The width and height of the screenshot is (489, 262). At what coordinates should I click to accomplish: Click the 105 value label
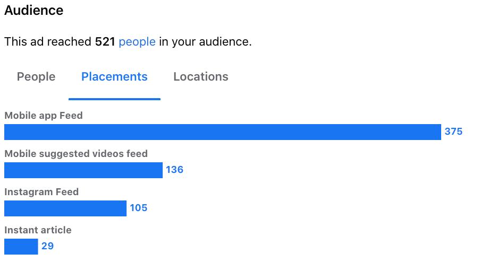tap(139, 208)
